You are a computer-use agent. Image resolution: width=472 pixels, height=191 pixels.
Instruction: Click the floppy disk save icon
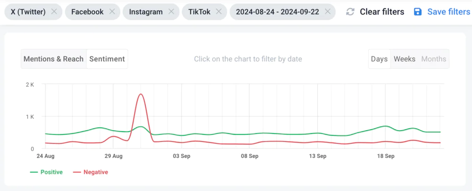pos(418,12)
